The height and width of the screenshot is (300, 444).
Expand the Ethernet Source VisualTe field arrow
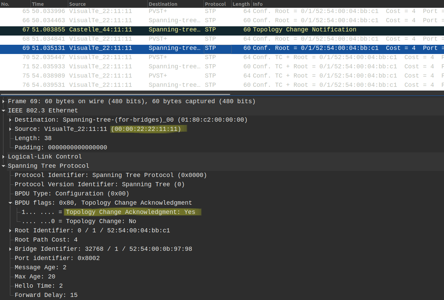tap(11, 129)
